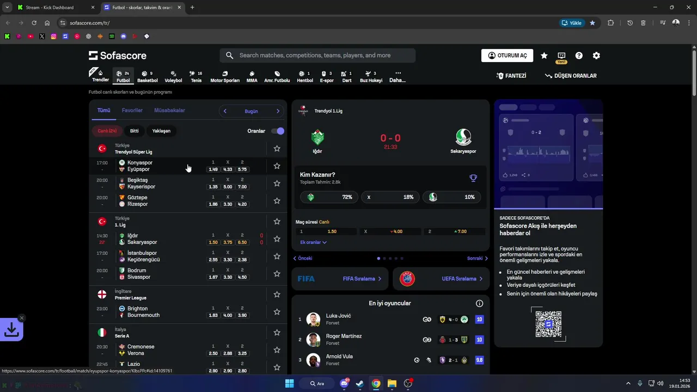Open the help question mark icon
The height and width of the screenshot is (392, 697).
coord(579,56)
